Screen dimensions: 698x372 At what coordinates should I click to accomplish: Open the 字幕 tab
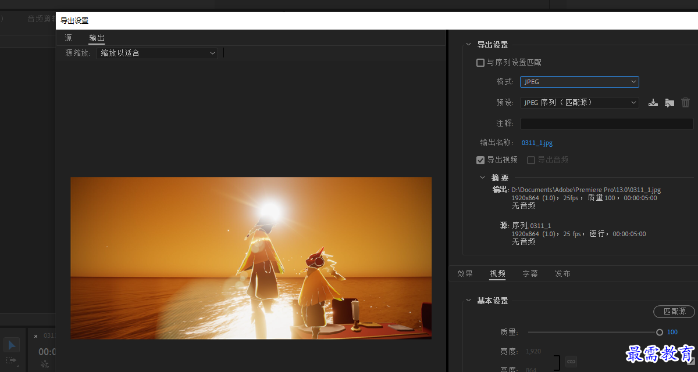[x=530, y=273]
